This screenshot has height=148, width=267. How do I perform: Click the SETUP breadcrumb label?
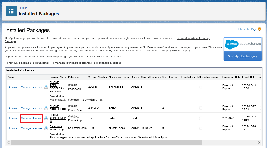pos(23,8)
